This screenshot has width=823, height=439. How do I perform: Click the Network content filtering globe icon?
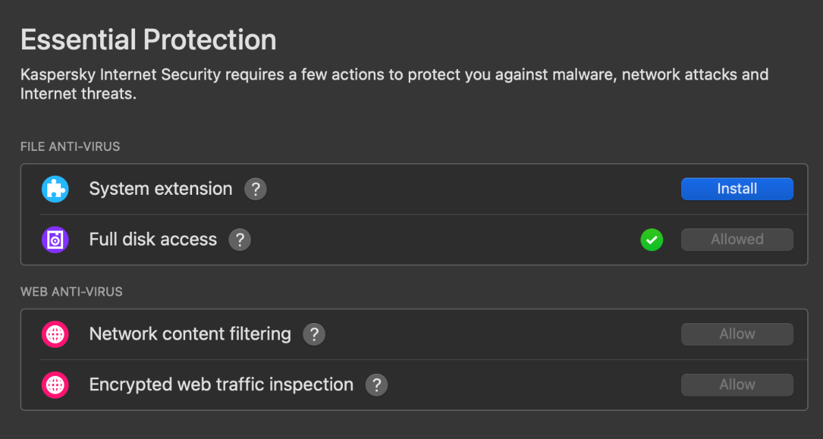55,334
